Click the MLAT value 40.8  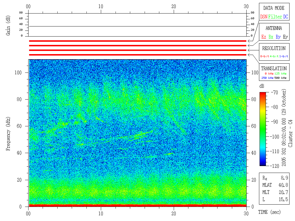(283, 185)
